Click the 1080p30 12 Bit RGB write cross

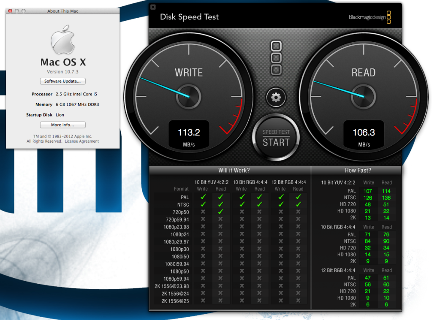(280, 249)
